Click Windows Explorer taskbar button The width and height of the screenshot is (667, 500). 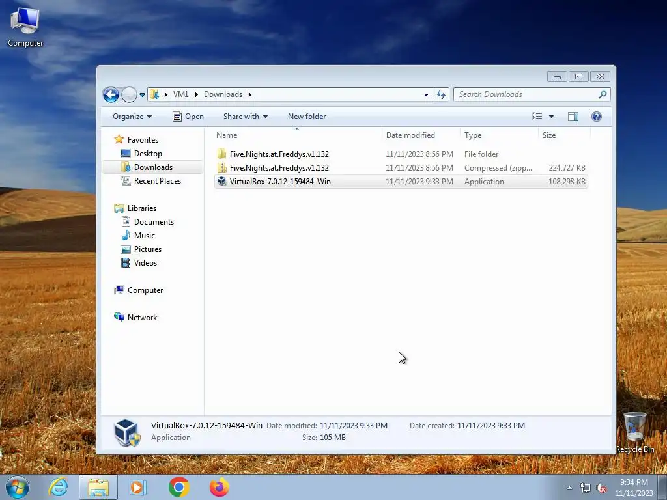point(98,487)
